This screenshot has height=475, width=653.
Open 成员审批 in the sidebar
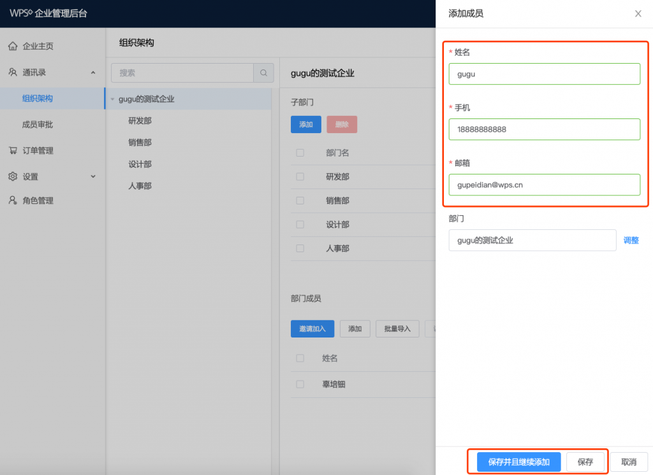[x=38, y=125]
